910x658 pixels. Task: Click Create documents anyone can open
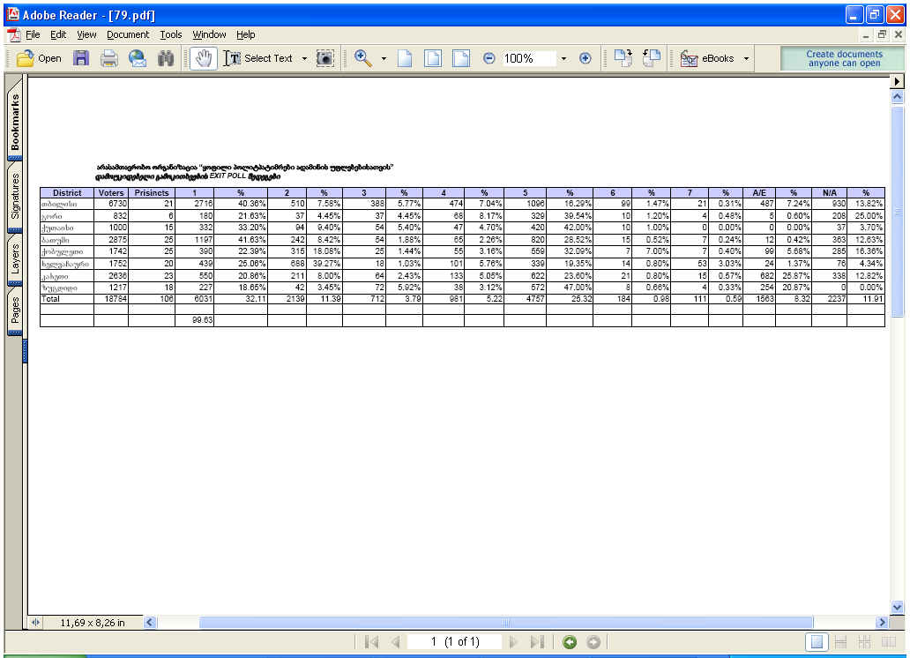point(843,58)
